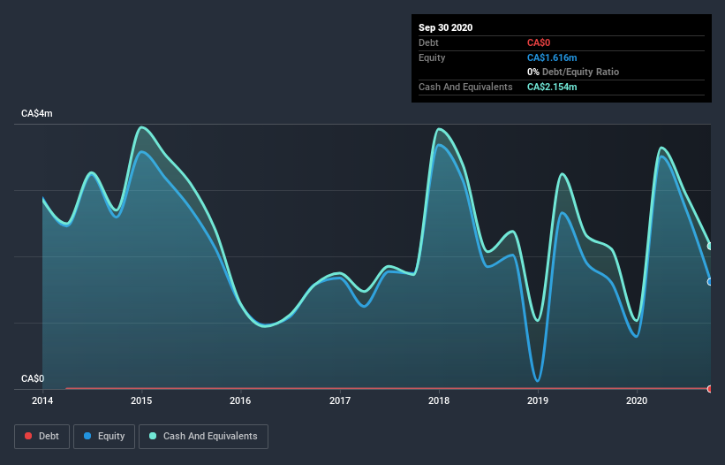Click the CA$2.154m cash value

click(x=552, y=87)
